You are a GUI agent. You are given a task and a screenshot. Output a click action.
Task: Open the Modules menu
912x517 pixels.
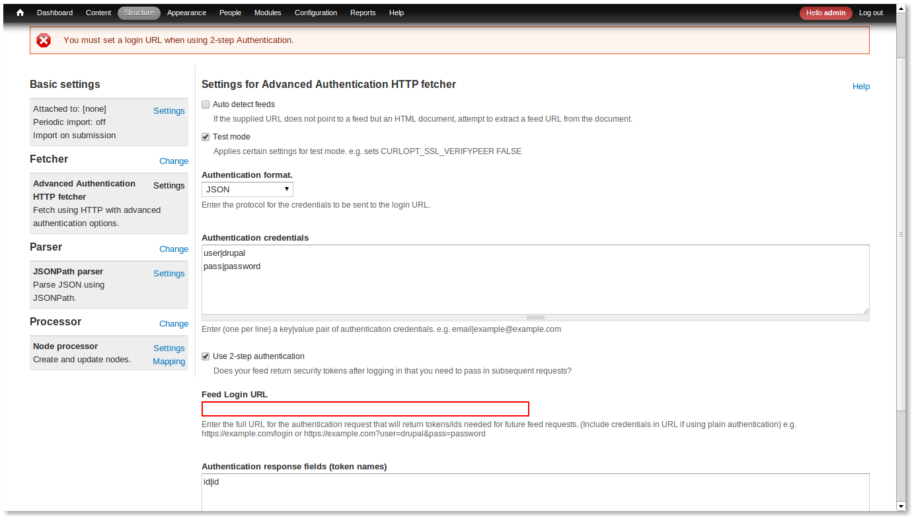[268, 12]
